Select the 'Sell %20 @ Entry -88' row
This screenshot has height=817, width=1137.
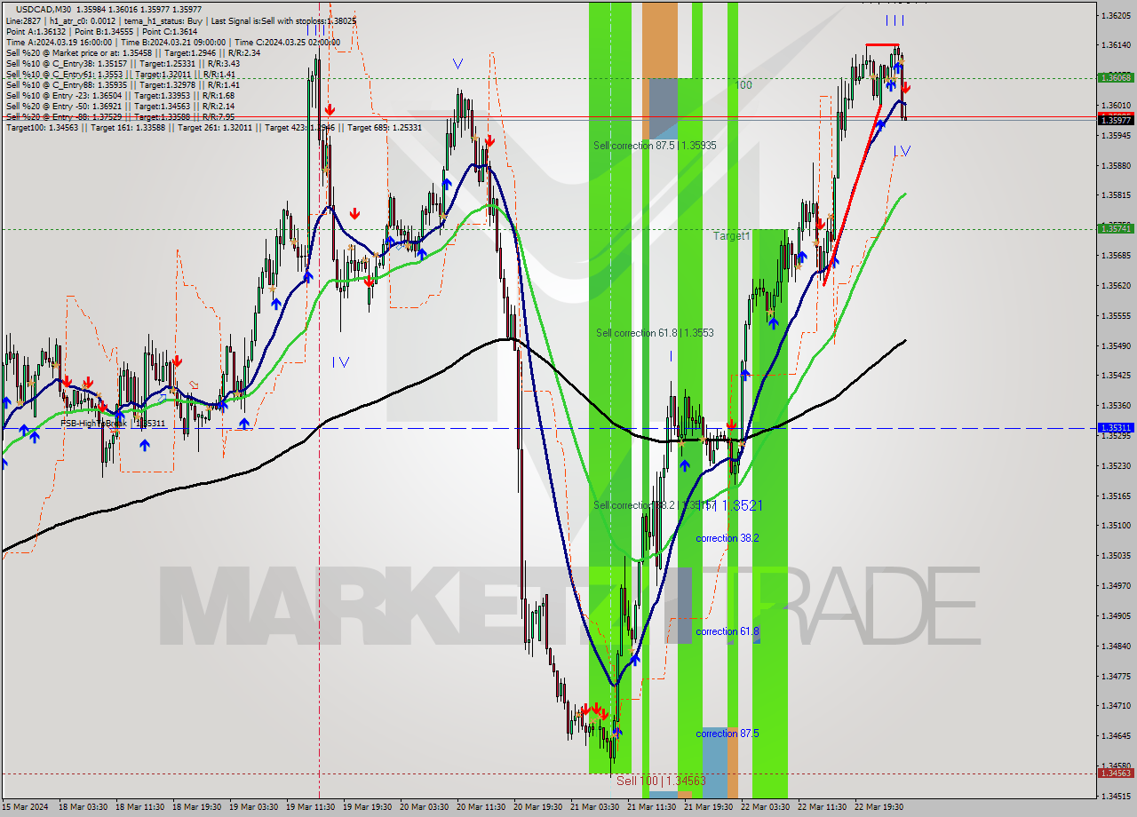(x=120, y=116)
